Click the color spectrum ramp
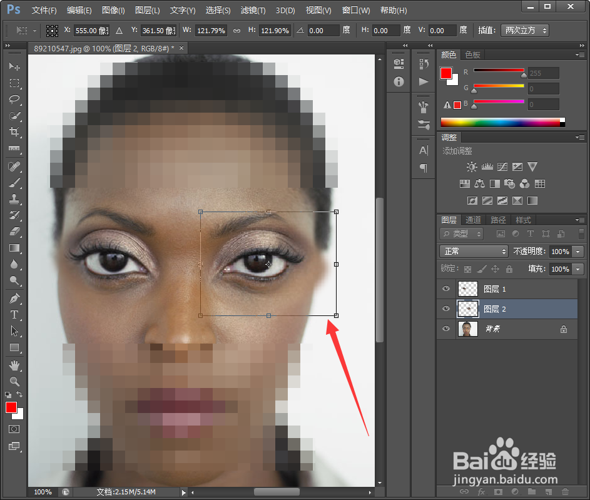 click(x=502, y=122)
